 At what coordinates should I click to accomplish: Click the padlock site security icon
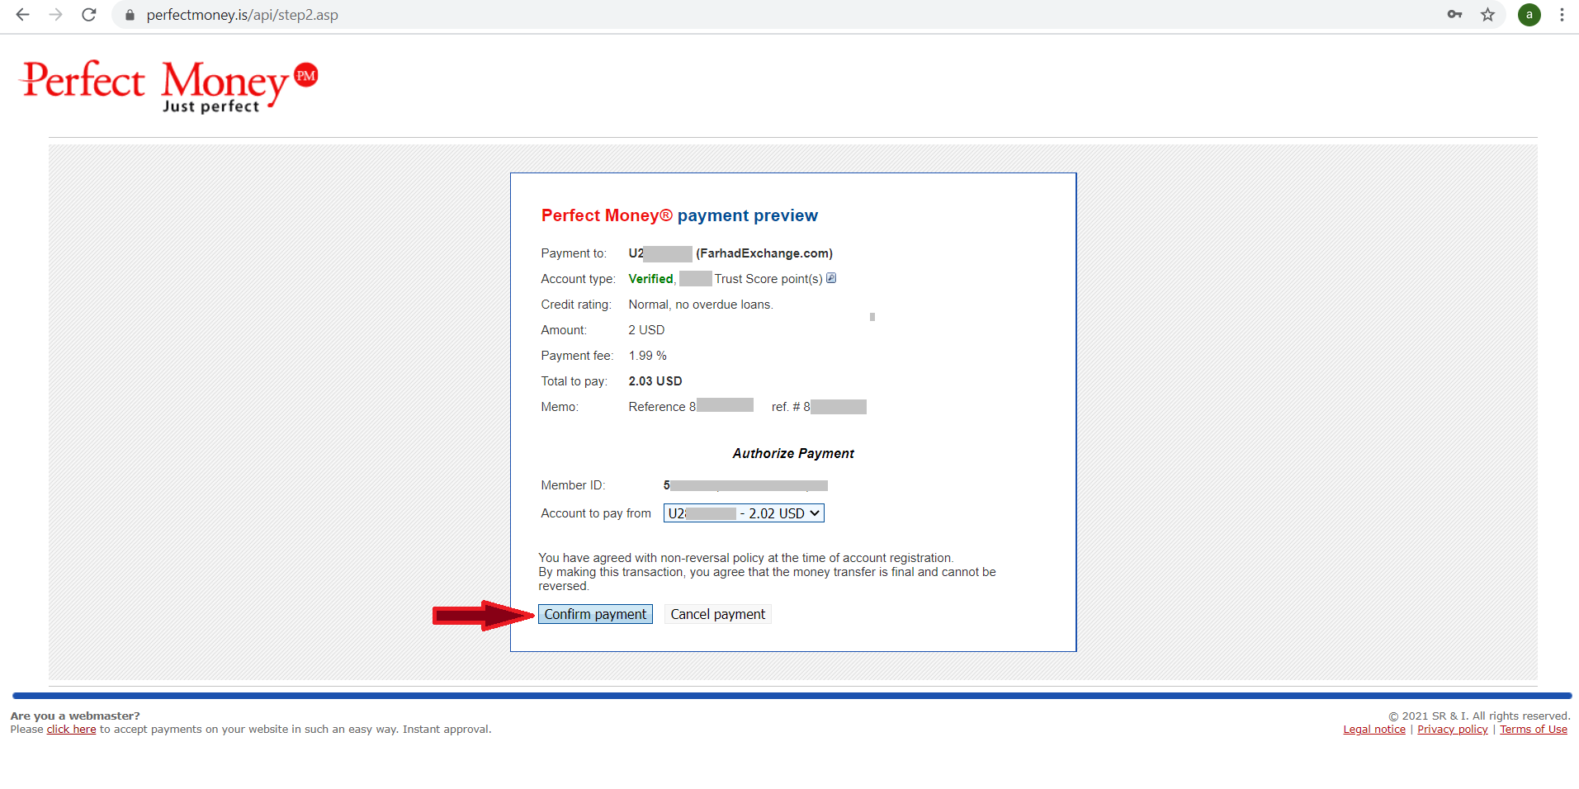[130, 15]
